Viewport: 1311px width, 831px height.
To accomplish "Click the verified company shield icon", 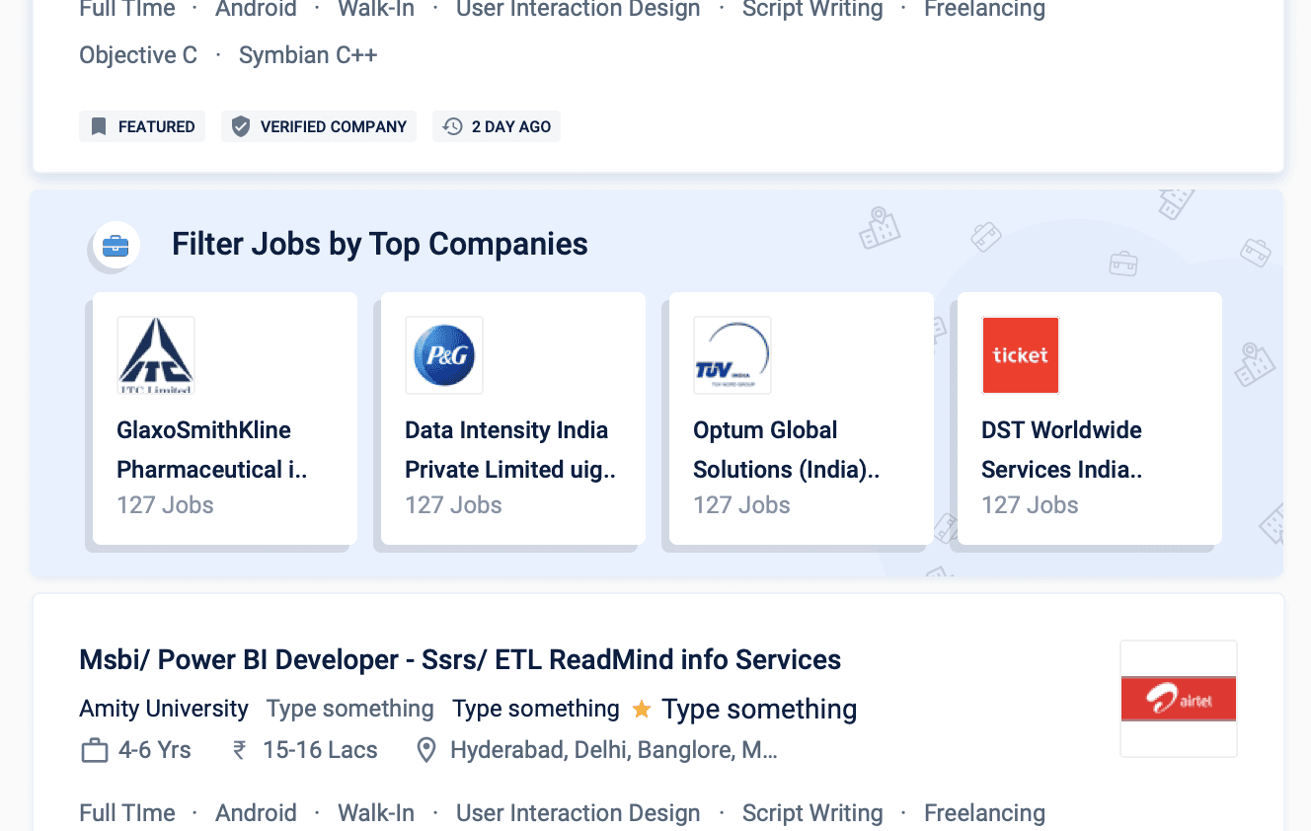I will [x=240, y=126].
